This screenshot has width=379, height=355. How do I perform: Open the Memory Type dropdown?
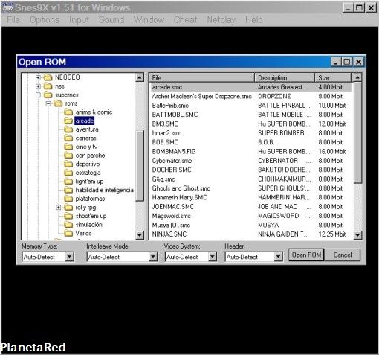click(70, 257)
